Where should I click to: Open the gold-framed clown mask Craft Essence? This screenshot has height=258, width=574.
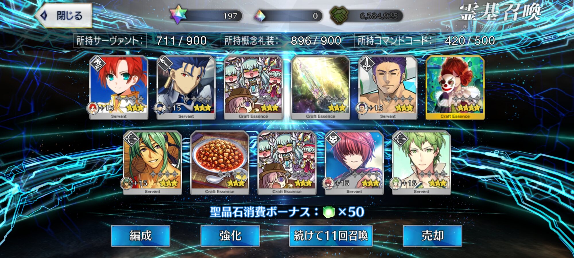point(455,87)
